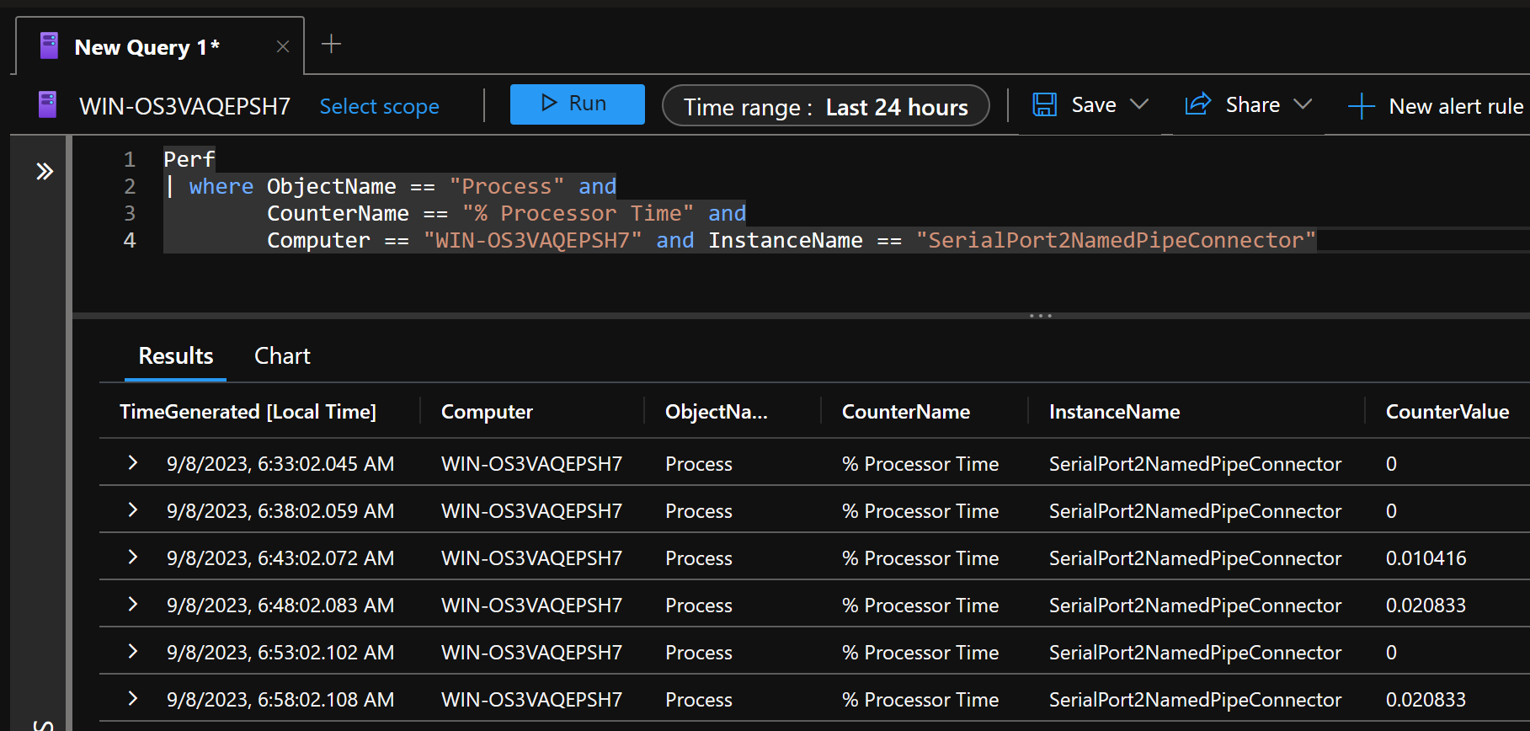This screenshot has height=731, width=1530.
Task: Sort by ObjectNa... column header
Action: click(x=716, y=412)
